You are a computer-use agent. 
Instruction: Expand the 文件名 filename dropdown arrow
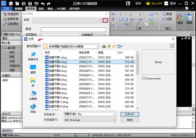coord(114,114)
